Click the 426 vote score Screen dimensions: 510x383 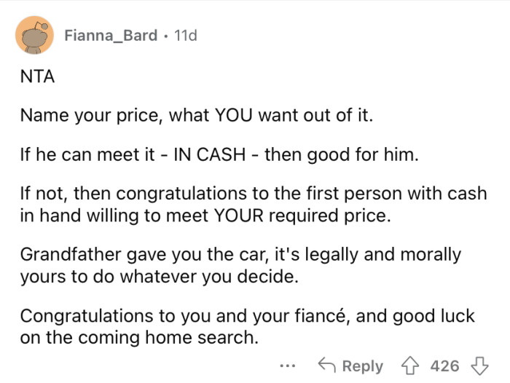(444, 365)
